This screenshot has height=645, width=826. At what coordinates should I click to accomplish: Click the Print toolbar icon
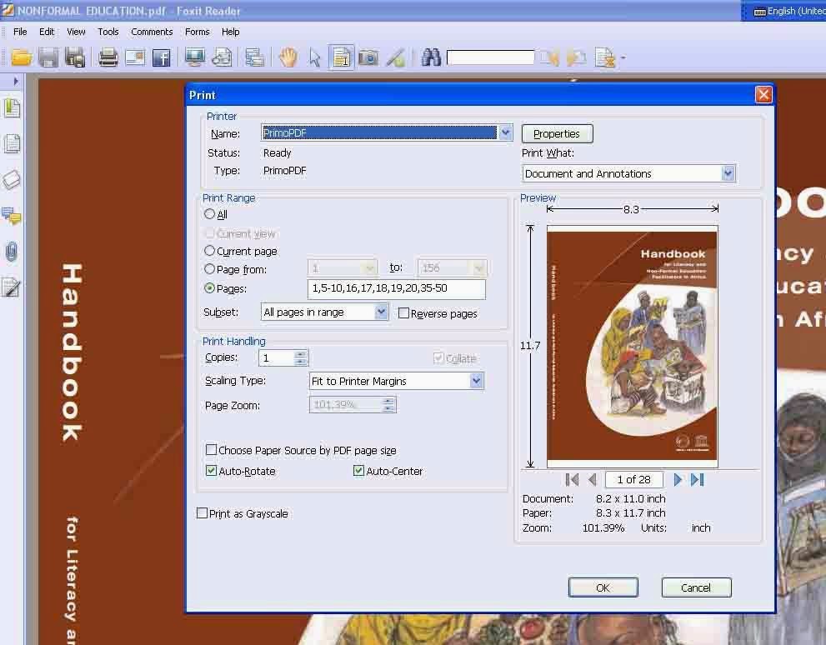pyautogui.click(x=108, y=57)
